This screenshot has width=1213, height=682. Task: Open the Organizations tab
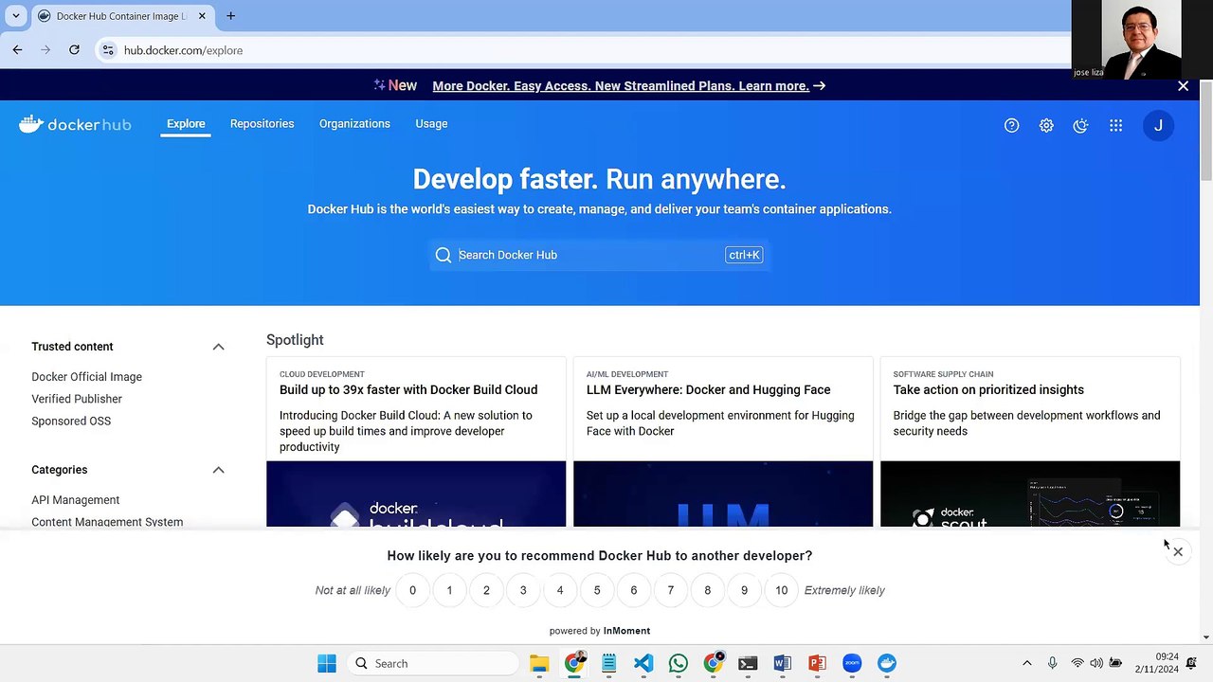click(354, 124)
